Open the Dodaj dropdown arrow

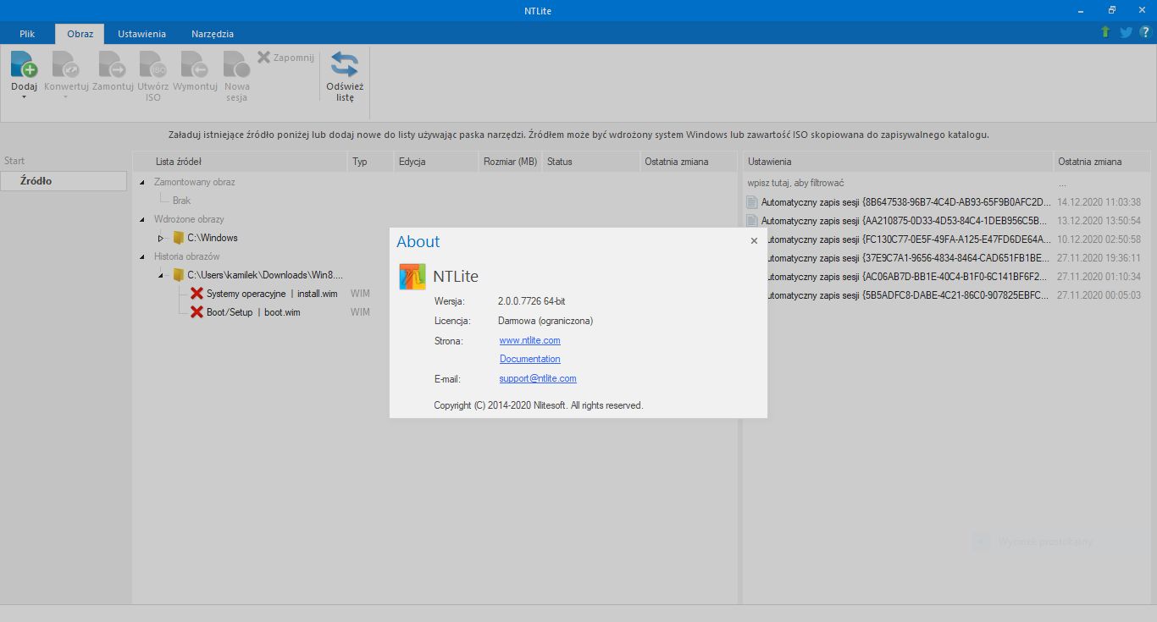pyautogui.click(x=24, y=97)
